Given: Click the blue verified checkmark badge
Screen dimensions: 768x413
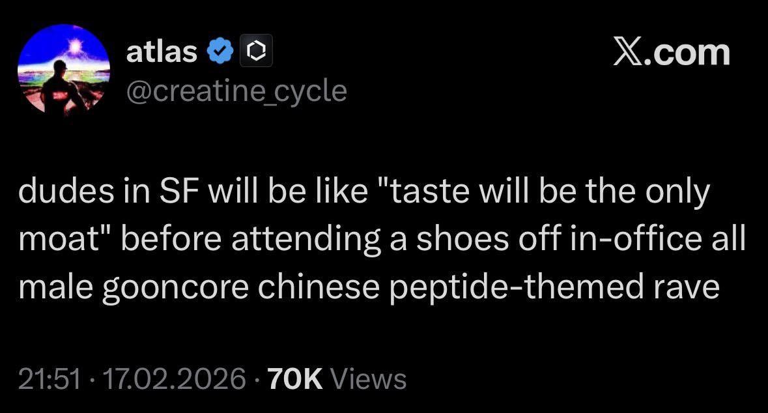Looking at the screenshot, I should click(x=220, y=51).
